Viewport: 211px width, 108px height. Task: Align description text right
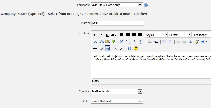134,35
